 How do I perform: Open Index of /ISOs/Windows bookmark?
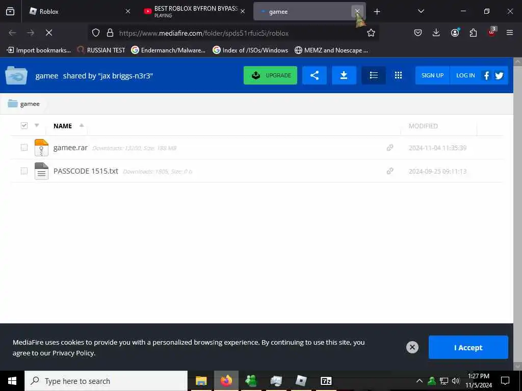250,50
